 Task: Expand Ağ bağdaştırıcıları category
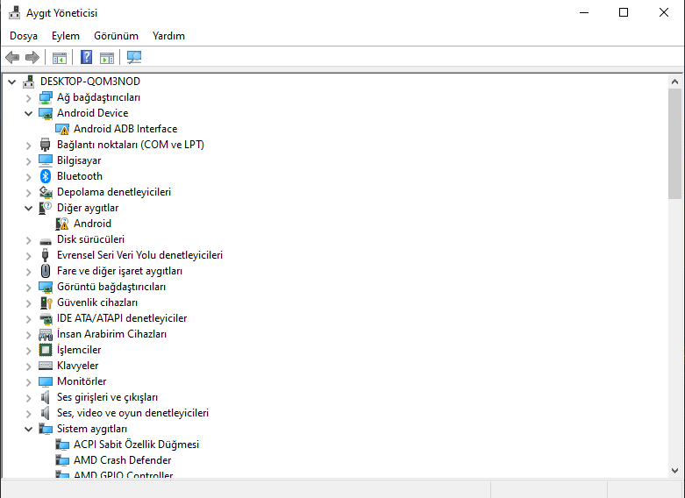pyautogui.click(x=28, y=98)
